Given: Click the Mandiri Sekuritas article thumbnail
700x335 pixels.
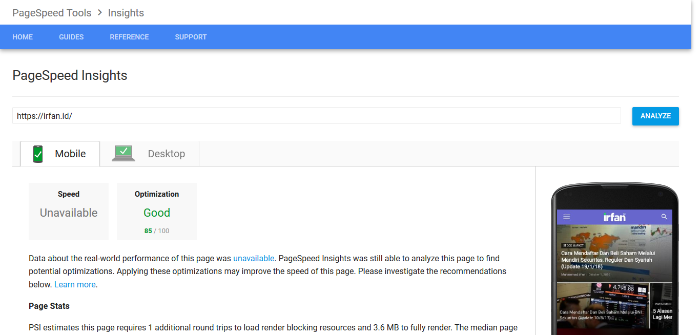Looking at the screenshot, I should click(614, 253).
